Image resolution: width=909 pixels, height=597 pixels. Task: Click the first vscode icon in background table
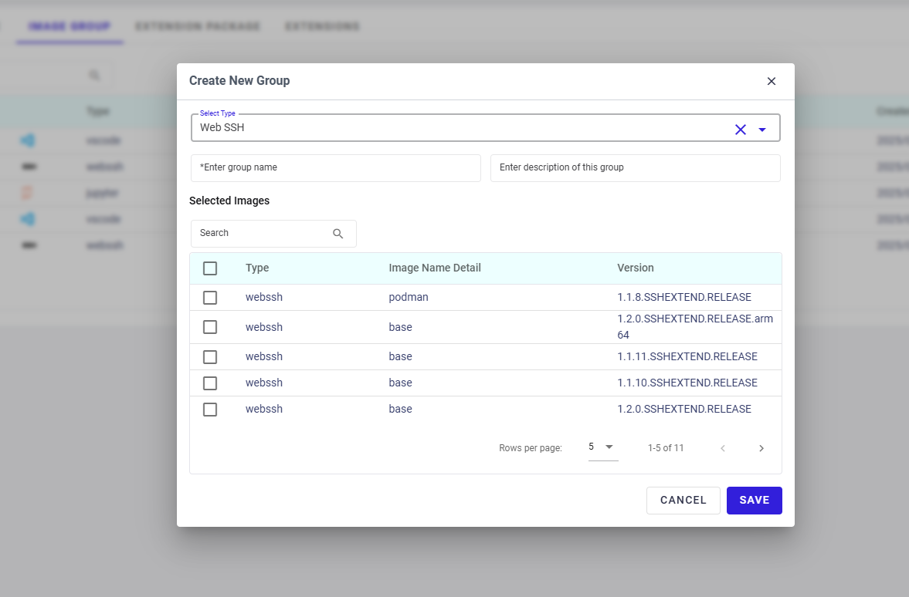28,140
